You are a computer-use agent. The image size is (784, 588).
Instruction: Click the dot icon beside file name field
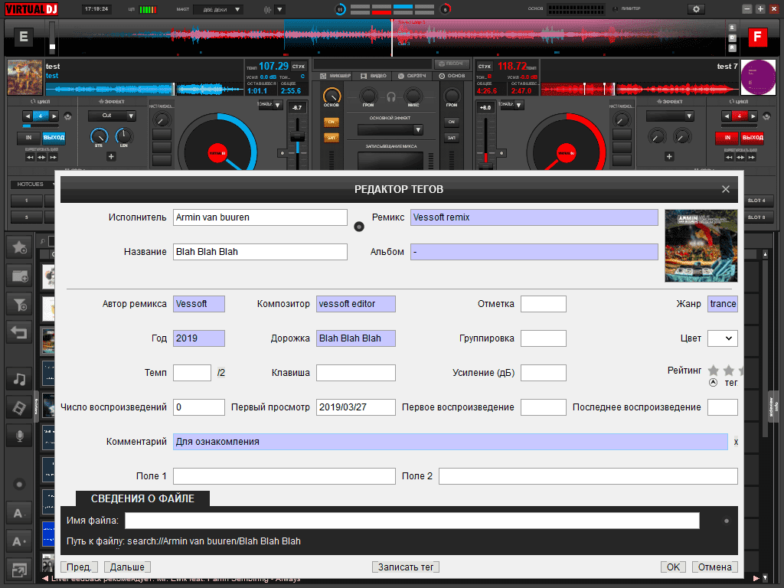(727, 521)
